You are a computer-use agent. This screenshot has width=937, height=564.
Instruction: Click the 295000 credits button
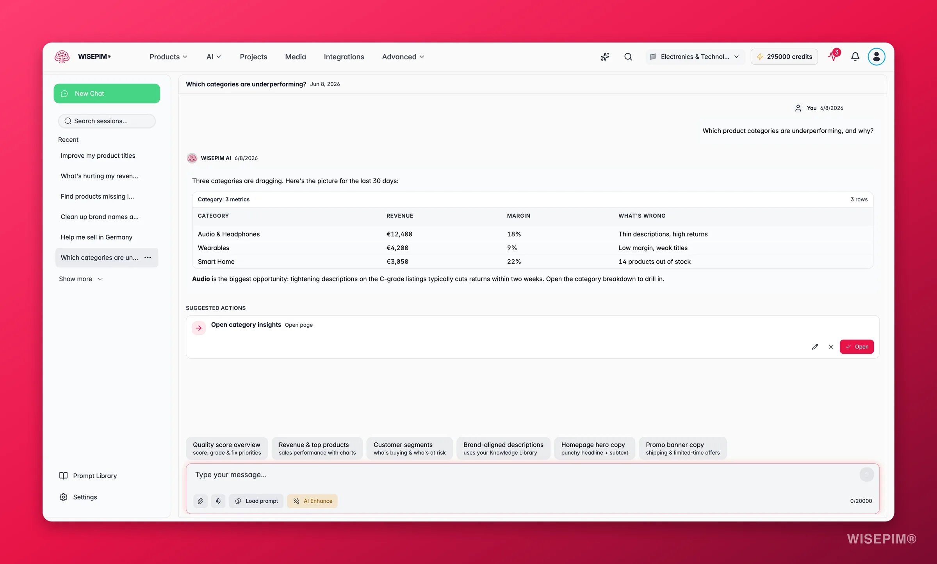(784, 57)
